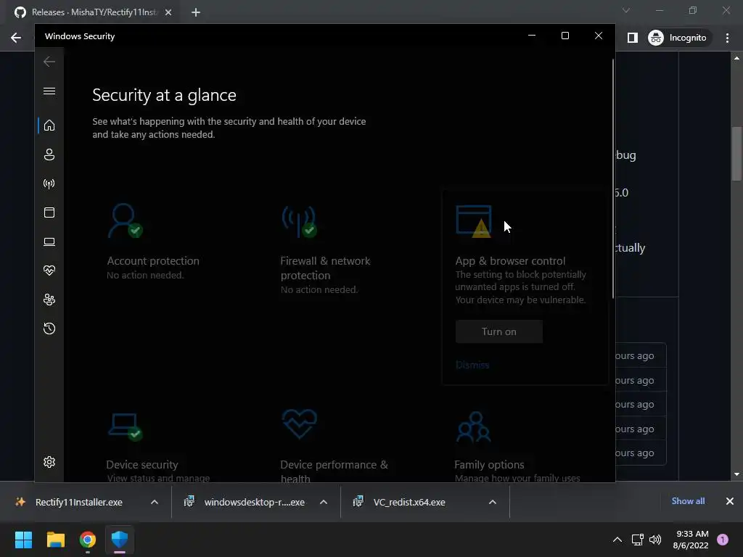Image resolution: width=743 pixels, height=557 pixels.
Task: Click the Device security tile icon
Action: 125,426
